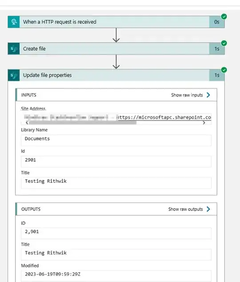Click the SharePoint icon on Create file
Image resolution: width=240 pixels, height=282 pixels.
tap(14, 49)
